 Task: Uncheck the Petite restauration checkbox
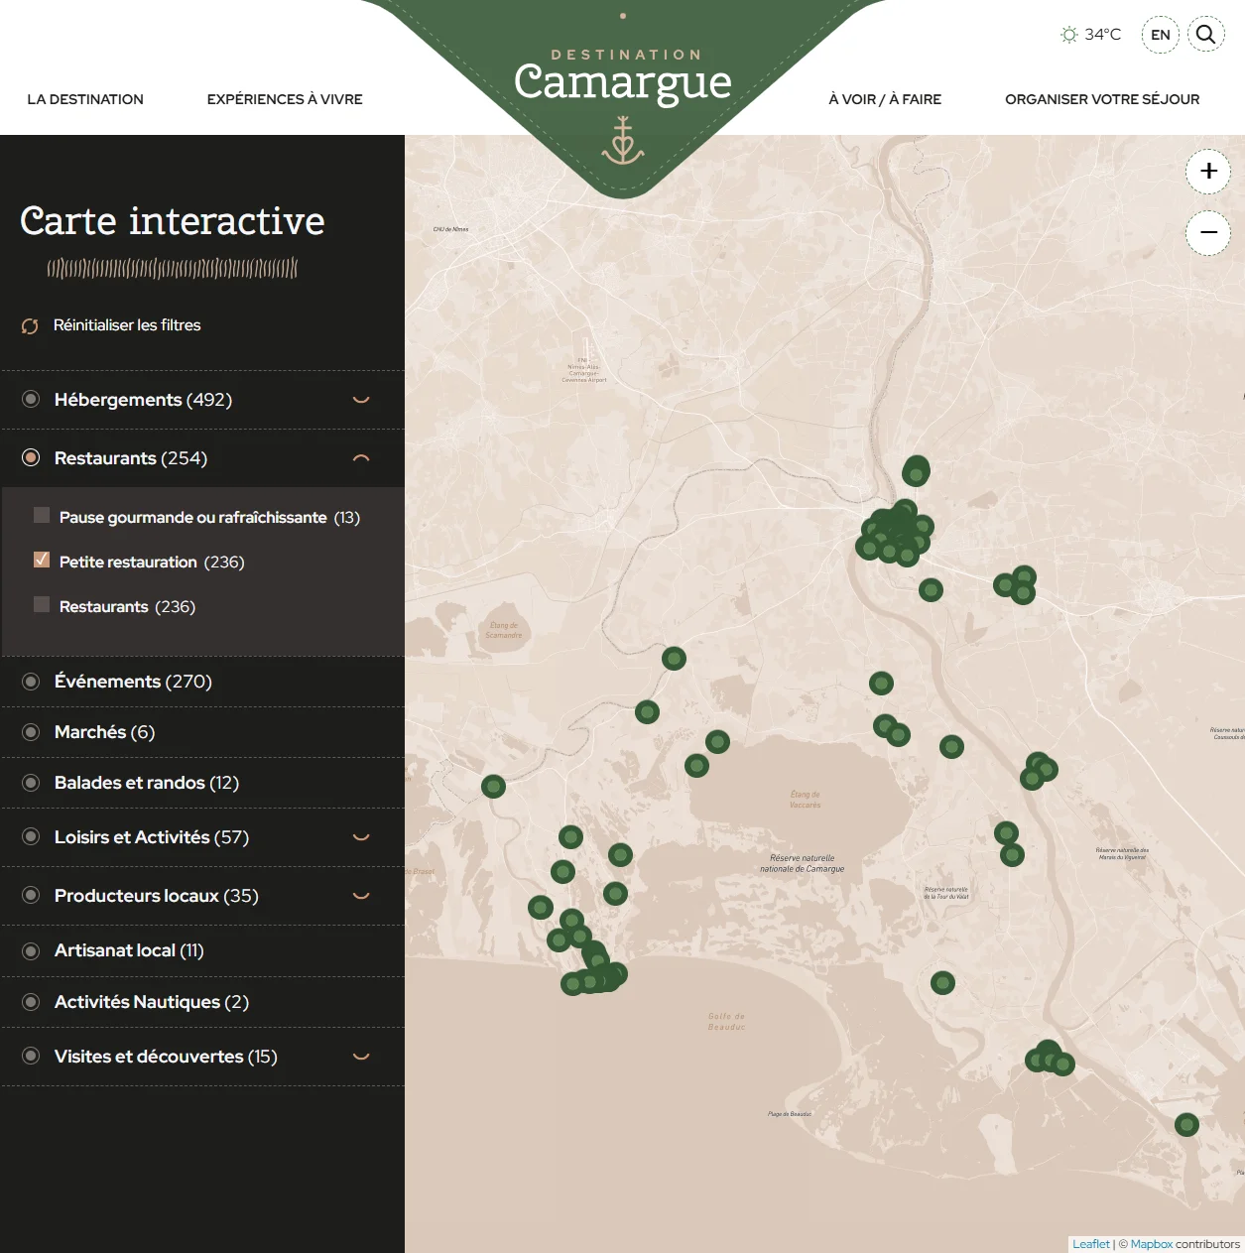pyautogui.click(x=42, y=560)
